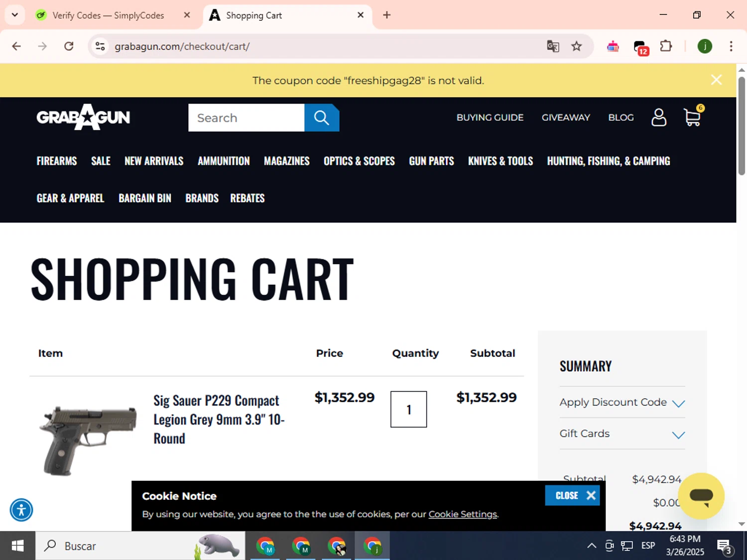The width and height of the screenshot is (747, 560).
Task: Click the site information icon in address bar
Action: (x=100, y=46)
